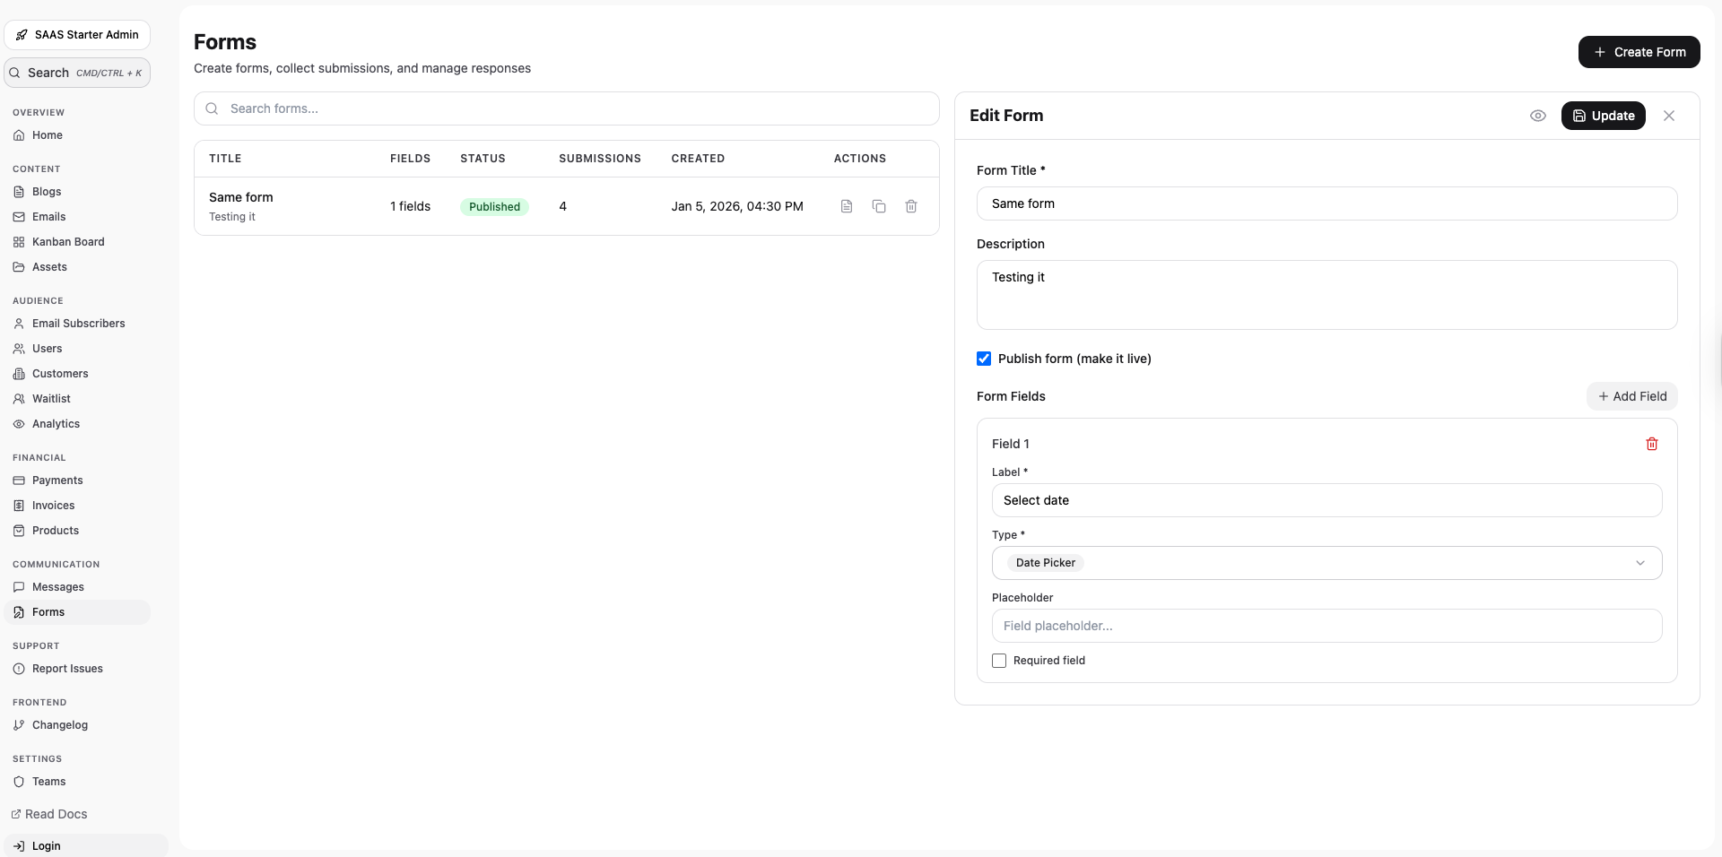Preview the form using the eye icon
This screenshot has height=857, width=1722.
pos(1538,116)
